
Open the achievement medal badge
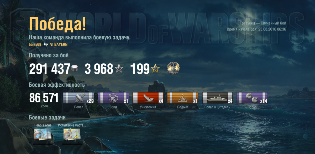[174, 69]
